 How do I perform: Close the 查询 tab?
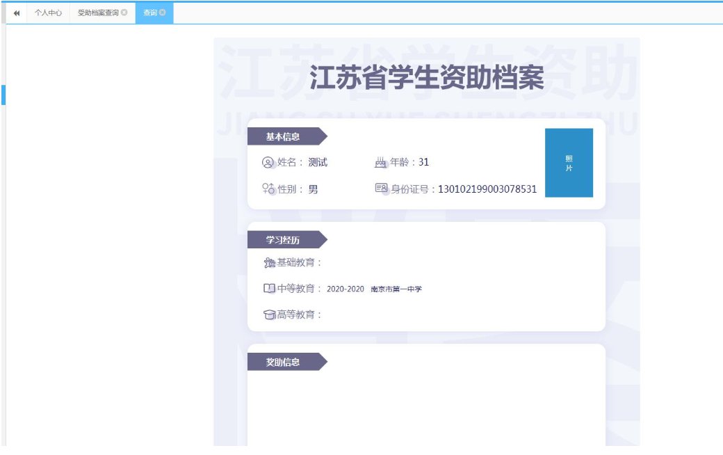[162, 13]
